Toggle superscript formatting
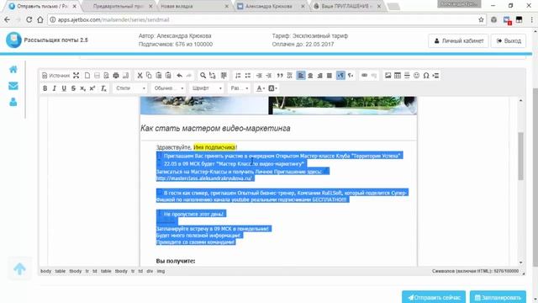538x303 pixels. [92, 88]
